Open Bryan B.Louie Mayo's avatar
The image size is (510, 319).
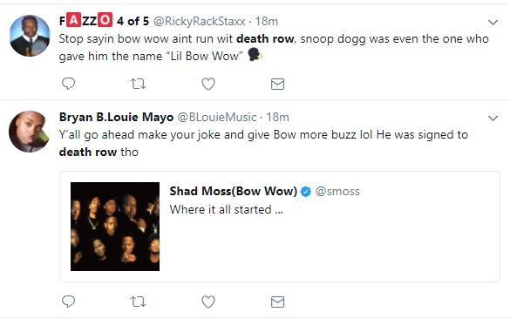(x=29, y=132)
